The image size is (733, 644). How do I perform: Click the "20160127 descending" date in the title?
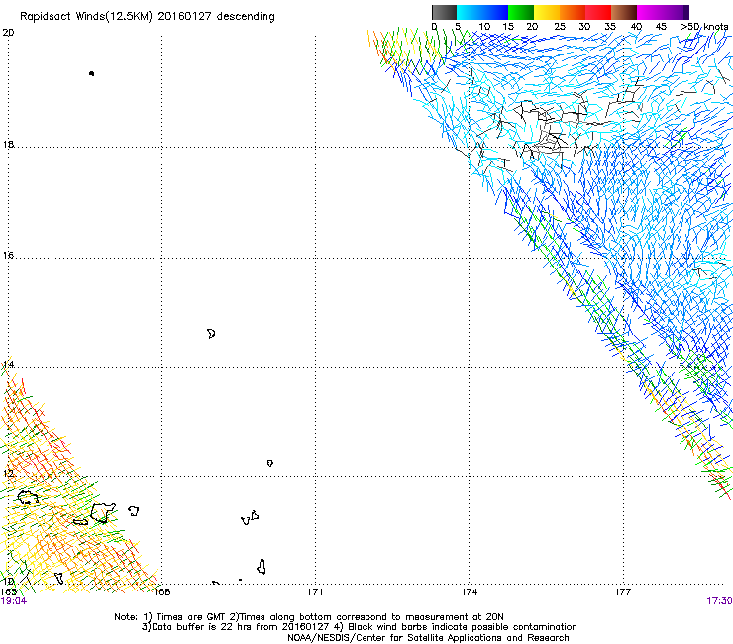pos(217,17)
